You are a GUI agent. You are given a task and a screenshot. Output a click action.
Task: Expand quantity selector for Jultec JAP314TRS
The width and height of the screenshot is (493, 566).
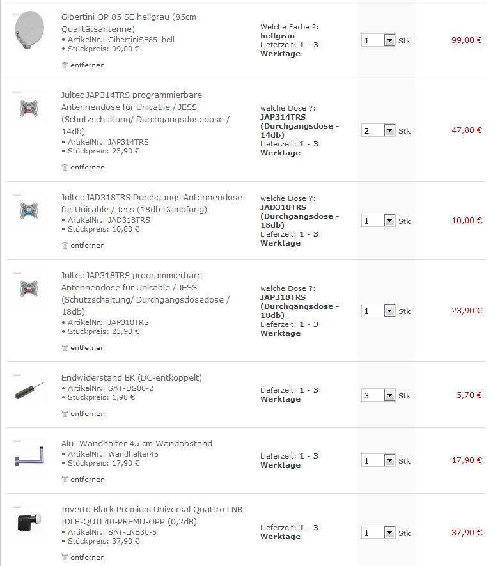point(389,130)
